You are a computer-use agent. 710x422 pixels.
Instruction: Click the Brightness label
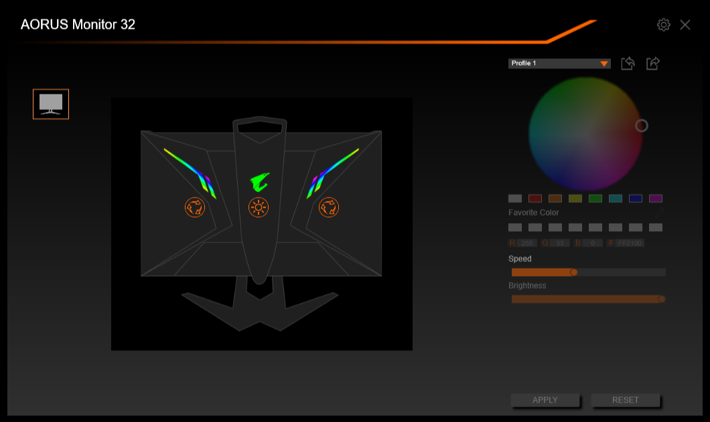tap(527, 285)
